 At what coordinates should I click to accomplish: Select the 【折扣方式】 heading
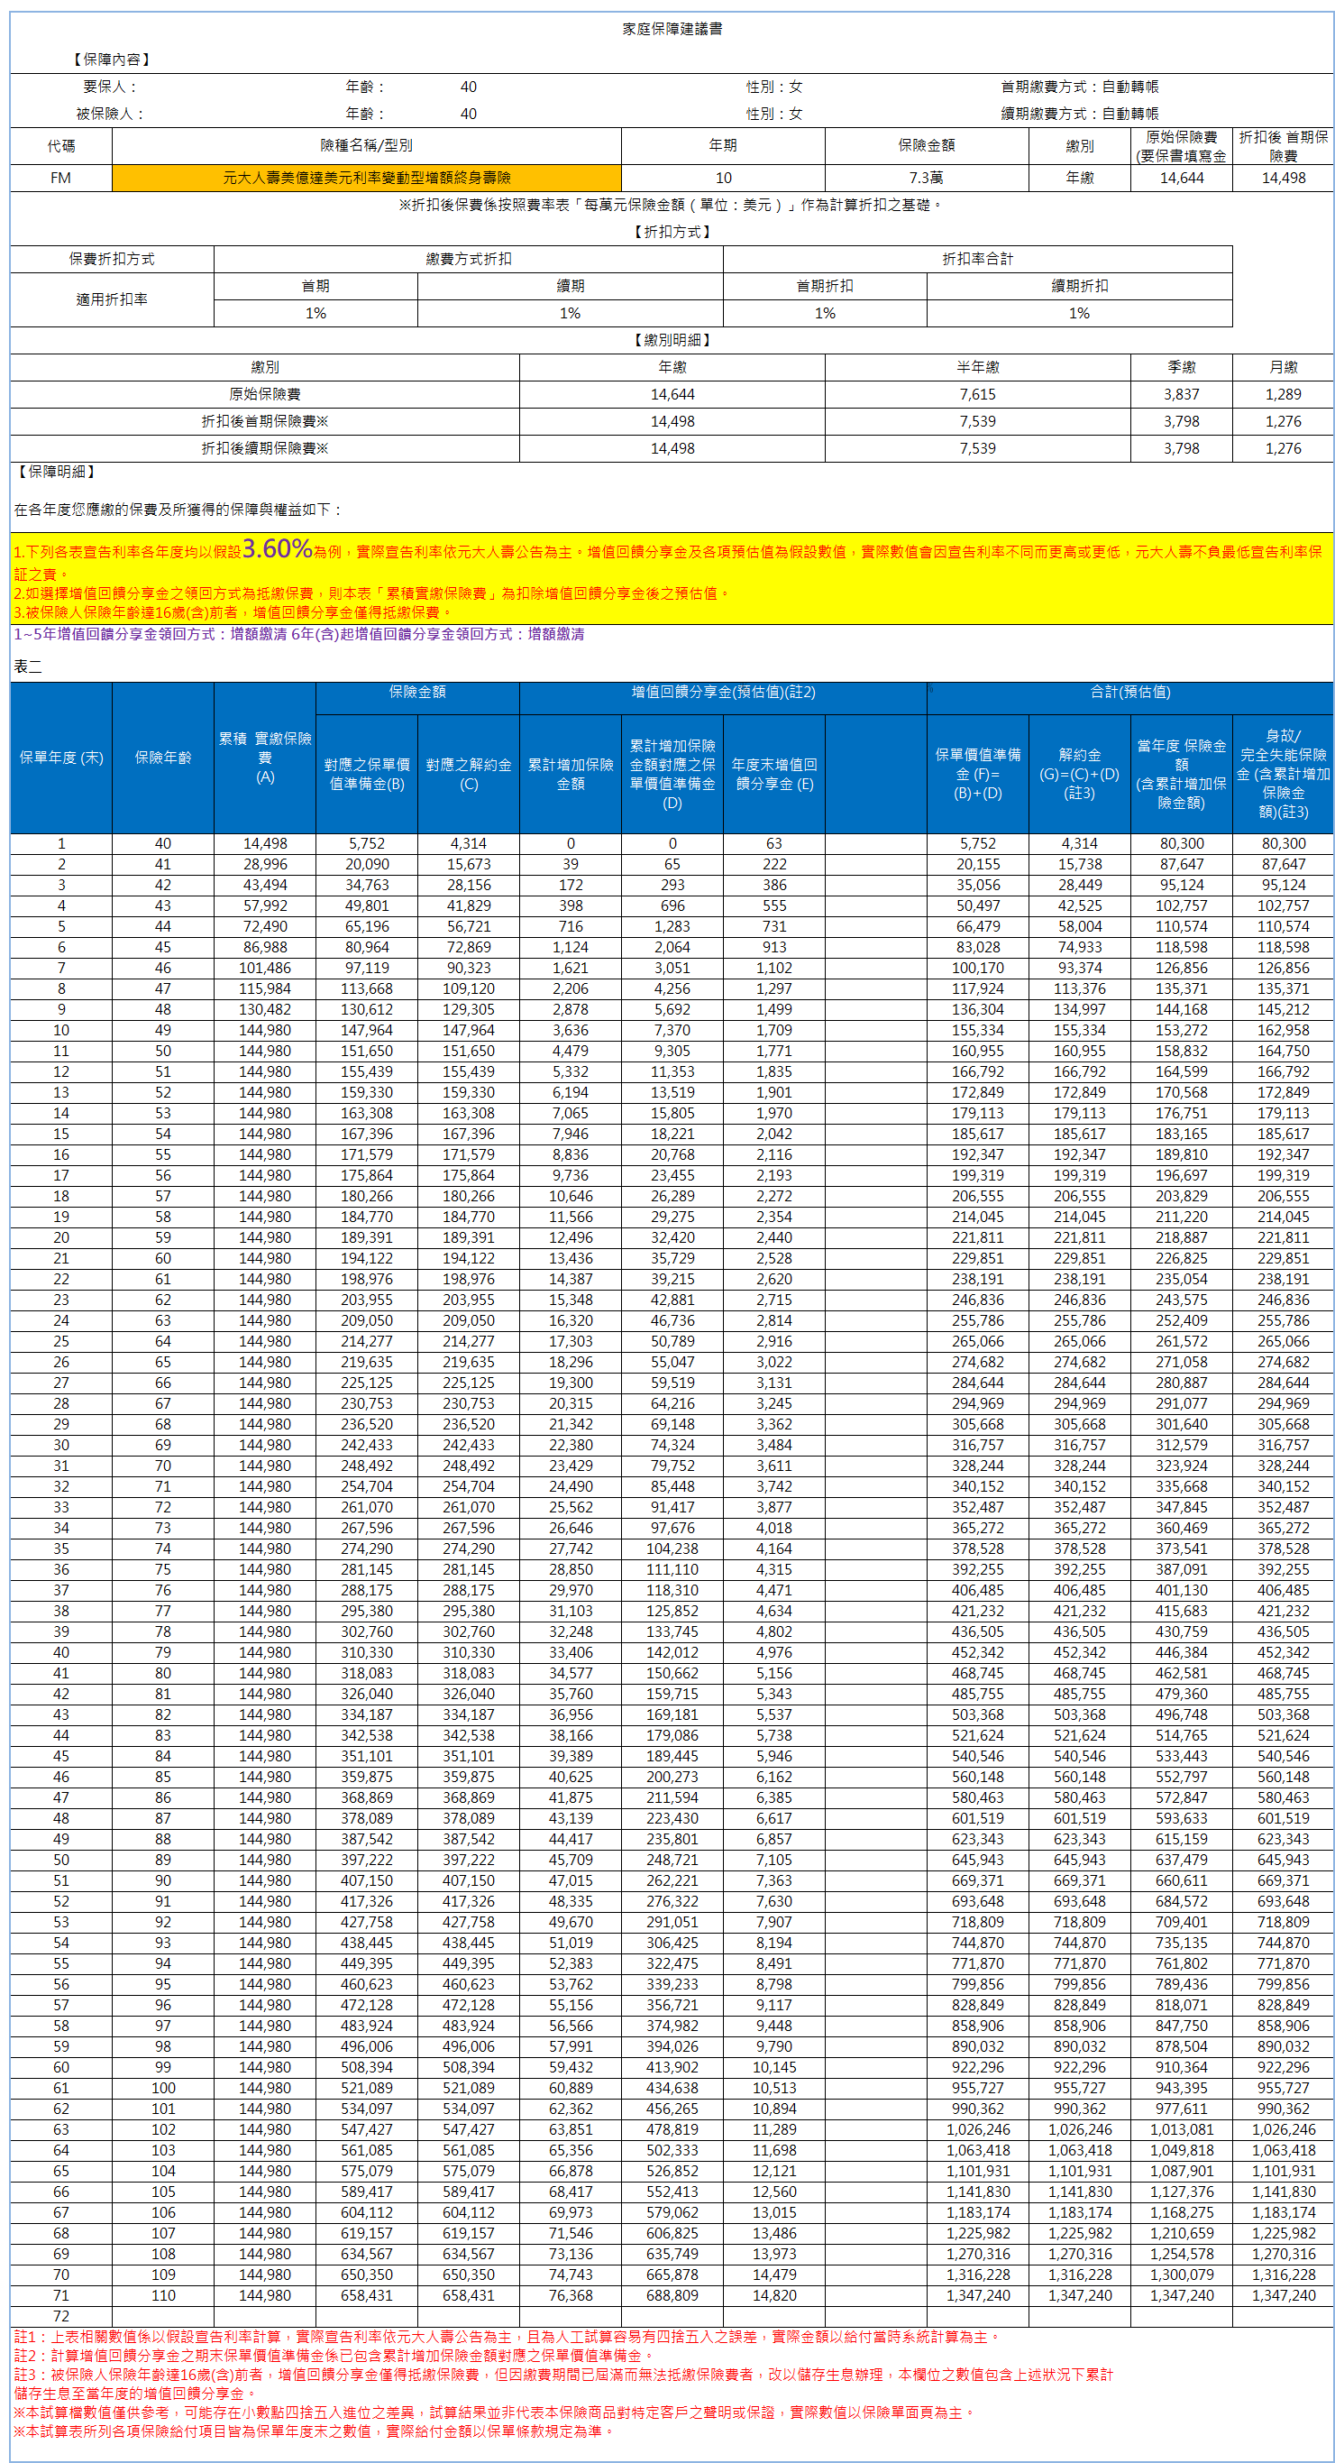(672, 233)
